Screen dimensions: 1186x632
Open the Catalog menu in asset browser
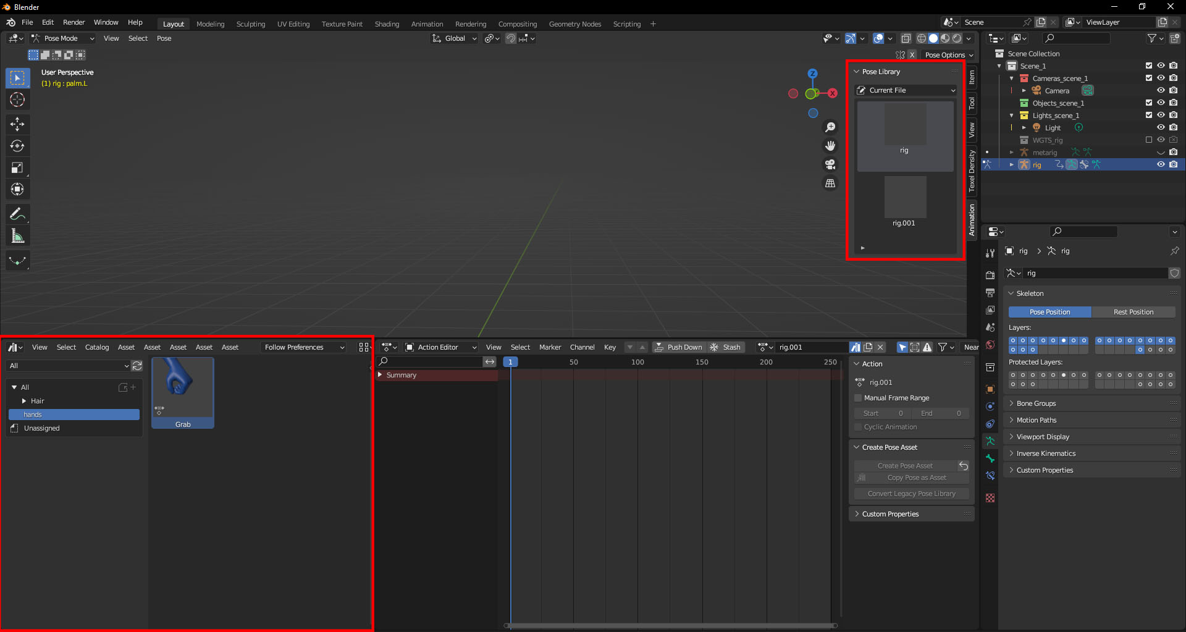pyautogui.click(x=97, y=347)
